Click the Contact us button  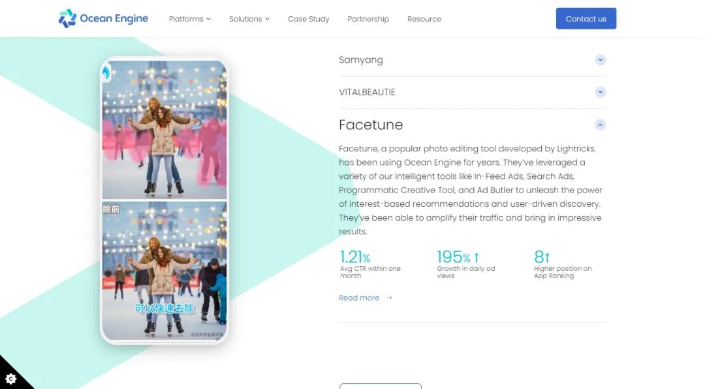(586, 19)
